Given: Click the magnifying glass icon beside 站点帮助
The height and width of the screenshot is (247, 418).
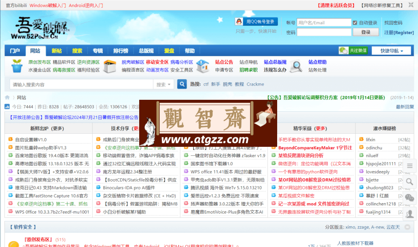Looking at the screenshot, I should [x=296, y=67].
